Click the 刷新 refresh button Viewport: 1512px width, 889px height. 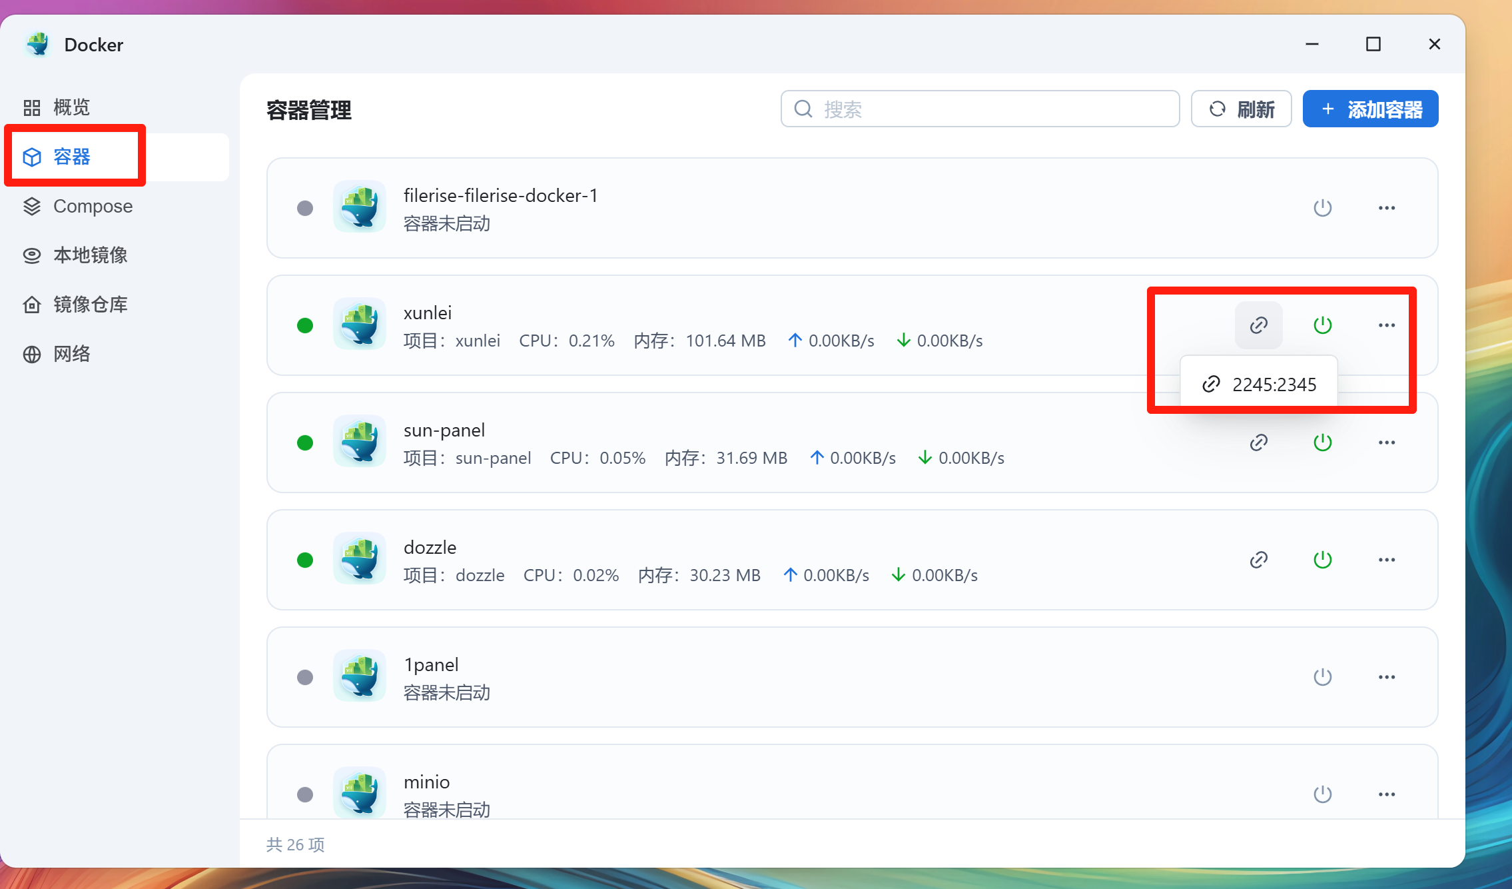(x=1241, y=109)
